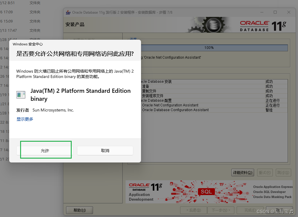The width and height of the screenshot is (298, 217).
Task: Click 'Oracle Net Configuration Assistant' progress status text
Action: pos(171,58)
